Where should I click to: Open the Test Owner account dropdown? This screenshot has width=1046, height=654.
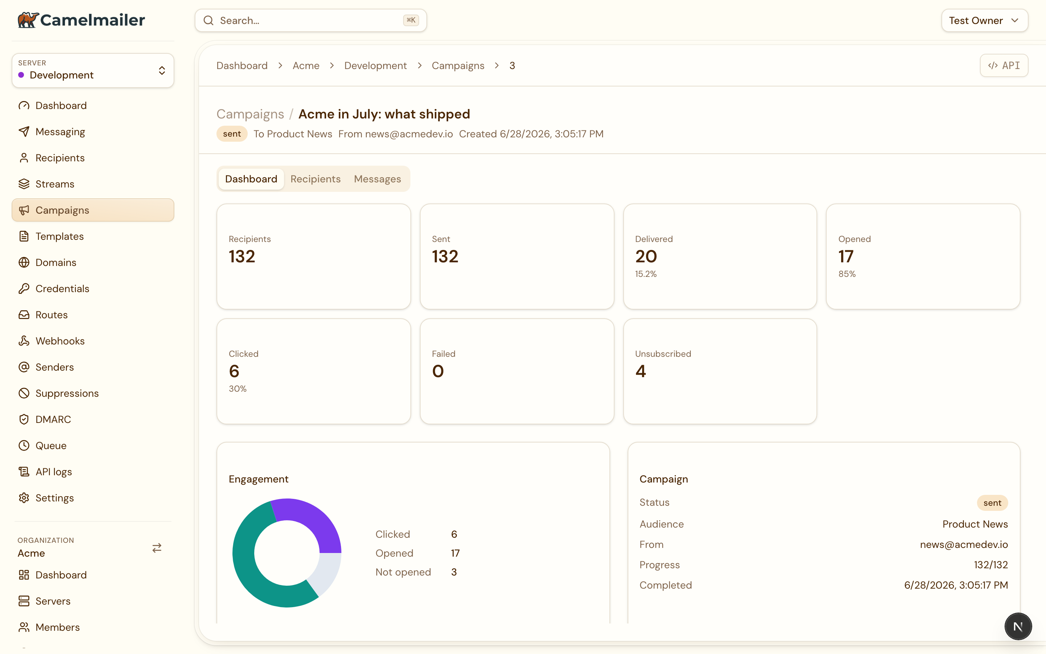[984, 20]
